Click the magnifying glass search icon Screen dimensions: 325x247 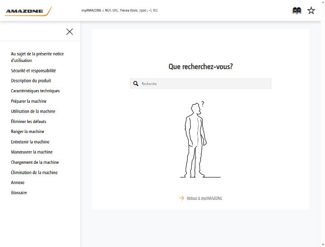coord(136,84)
